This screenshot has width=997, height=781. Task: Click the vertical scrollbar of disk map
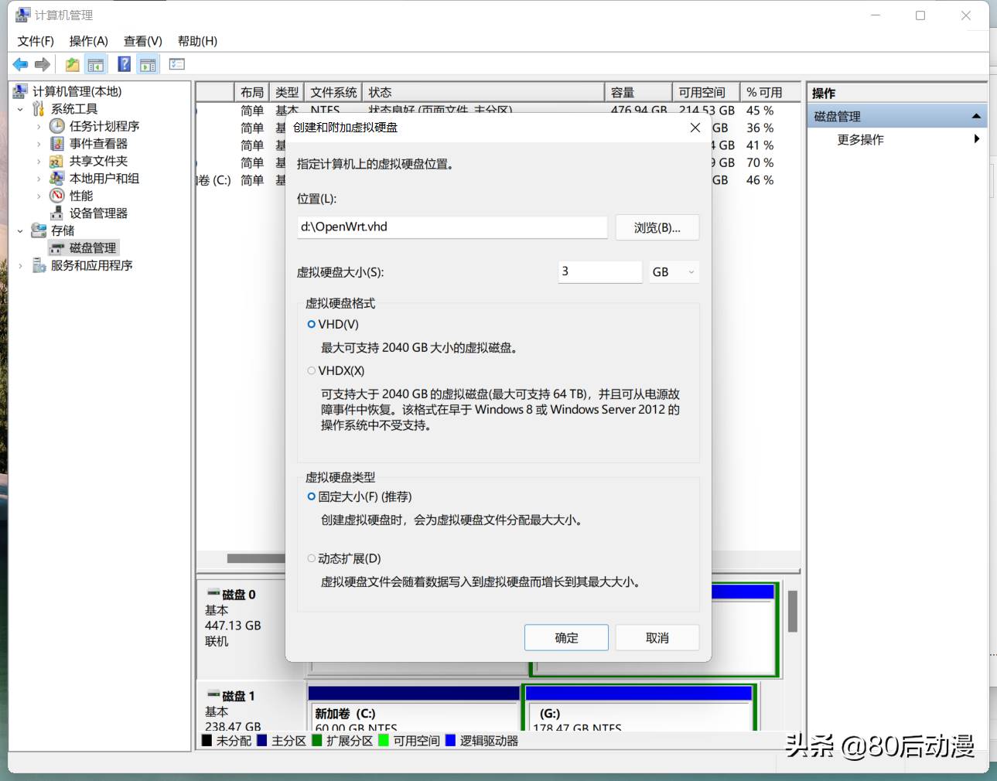(793, 612)
